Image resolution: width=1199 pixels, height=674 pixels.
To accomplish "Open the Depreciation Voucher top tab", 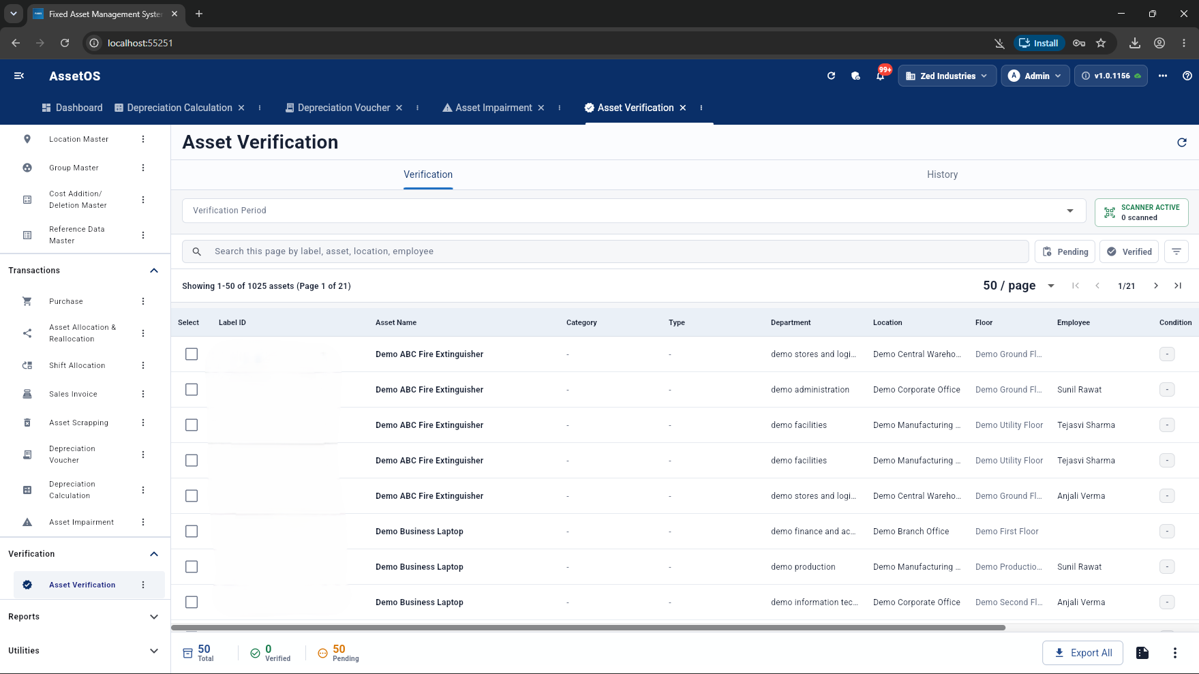I will 337,108.
